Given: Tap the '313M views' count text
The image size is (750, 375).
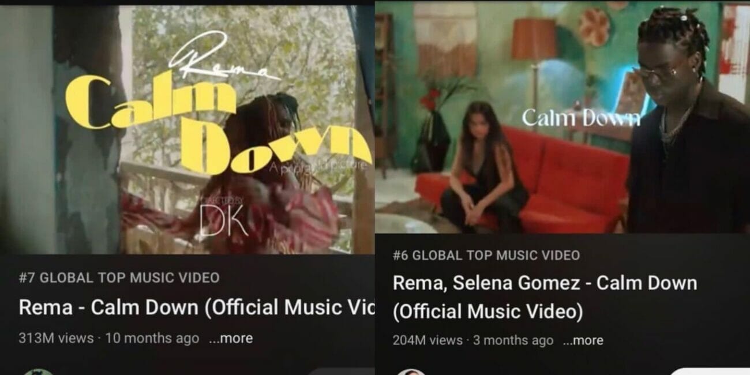Looking at the screenshot, I should pos(56,339).
